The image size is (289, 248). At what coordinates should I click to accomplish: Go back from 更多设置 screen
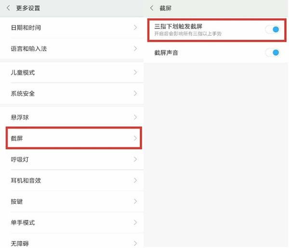coord(8,8)
